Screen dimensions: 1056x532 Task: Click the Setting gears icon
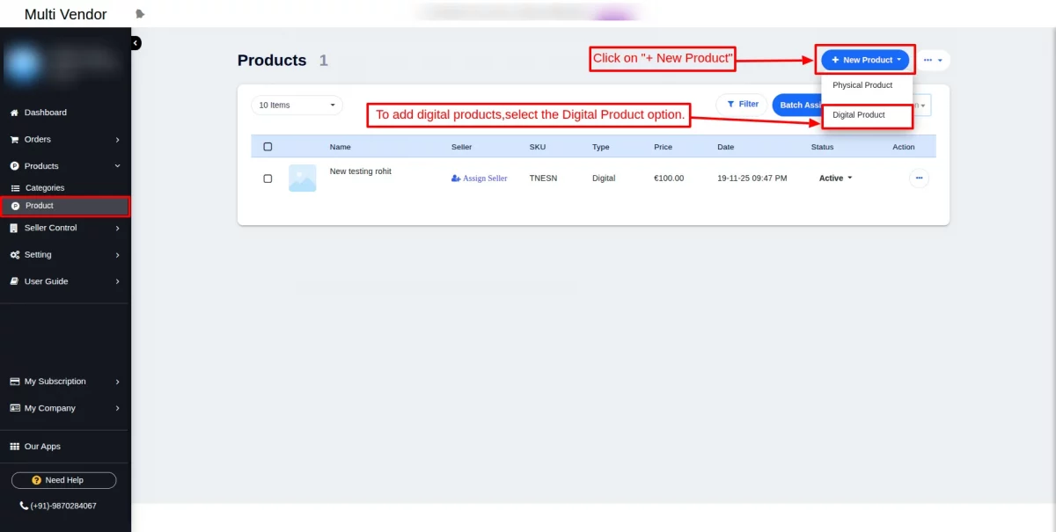(15, 255)
